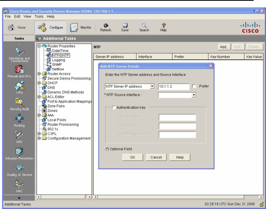
Task: Select the SNMP tree node
Action: 57,64
